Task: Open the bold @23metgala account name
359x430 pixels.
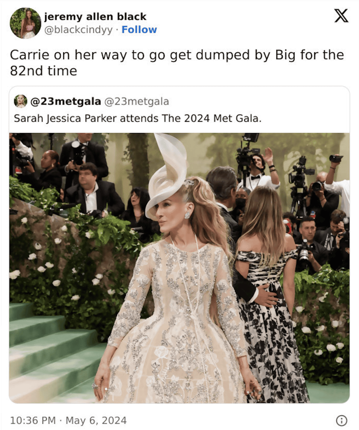Action: point(66,101)
